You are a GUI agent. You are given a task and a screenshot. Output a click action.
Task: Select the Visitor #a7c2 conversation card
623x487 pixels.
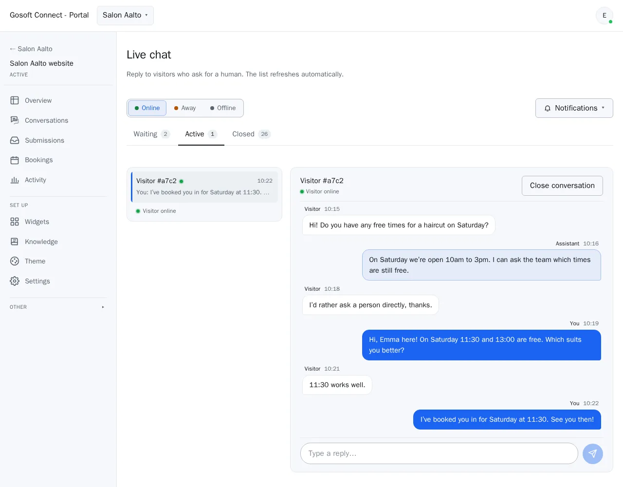[x=204, y=187]
